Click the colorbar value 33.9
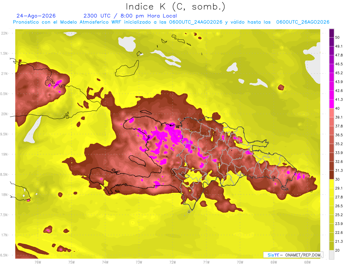345x266 pixels. point(339,153)
